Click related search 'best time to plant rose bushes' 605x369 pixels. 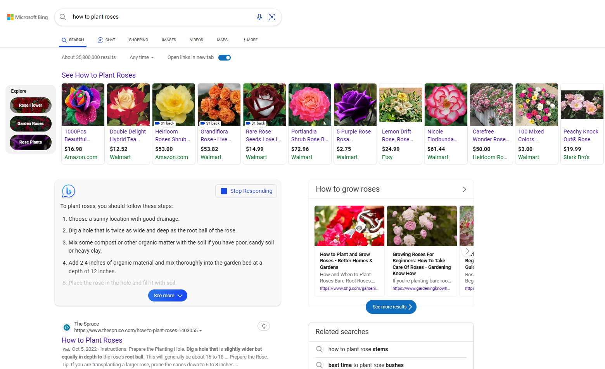click(366, 365)
